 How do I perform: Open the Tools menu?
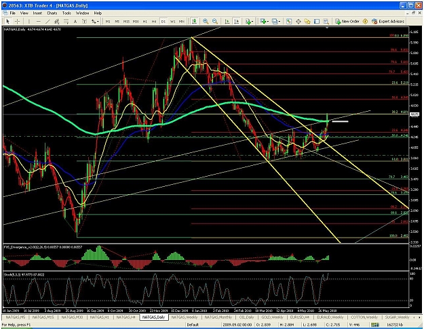tap(66, 13)
